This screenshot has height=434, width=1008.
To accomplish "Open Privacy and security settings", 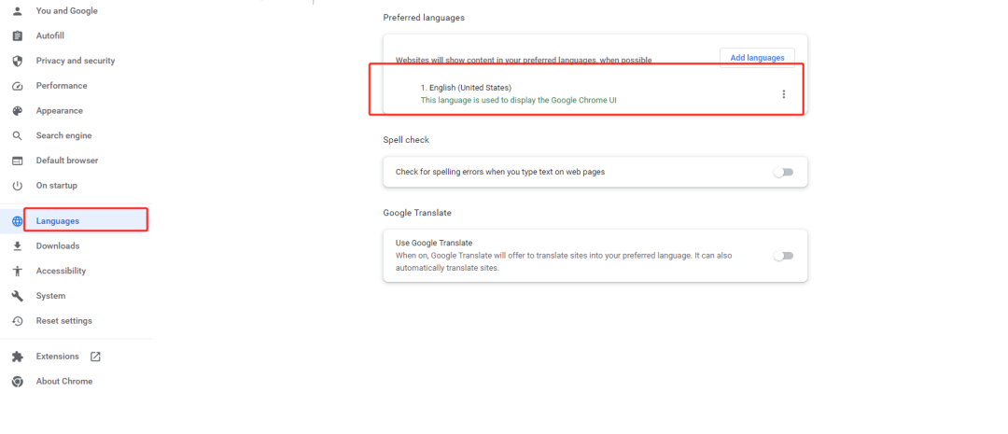I will click(x=76, y=61).
